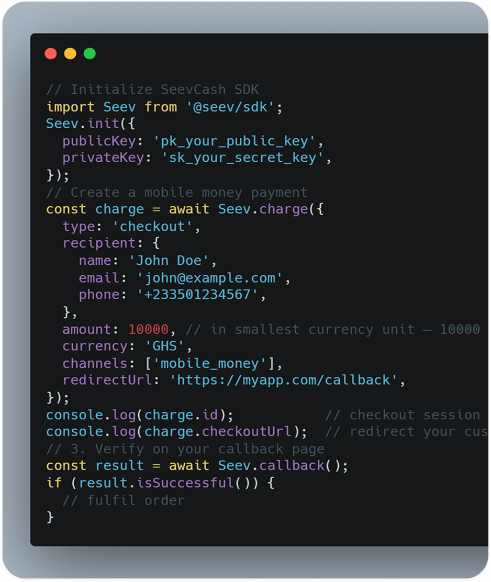This screenshot has width=491, height=582.
Task: Click 'Seev.charge({' call
Action: coord(271,209)
